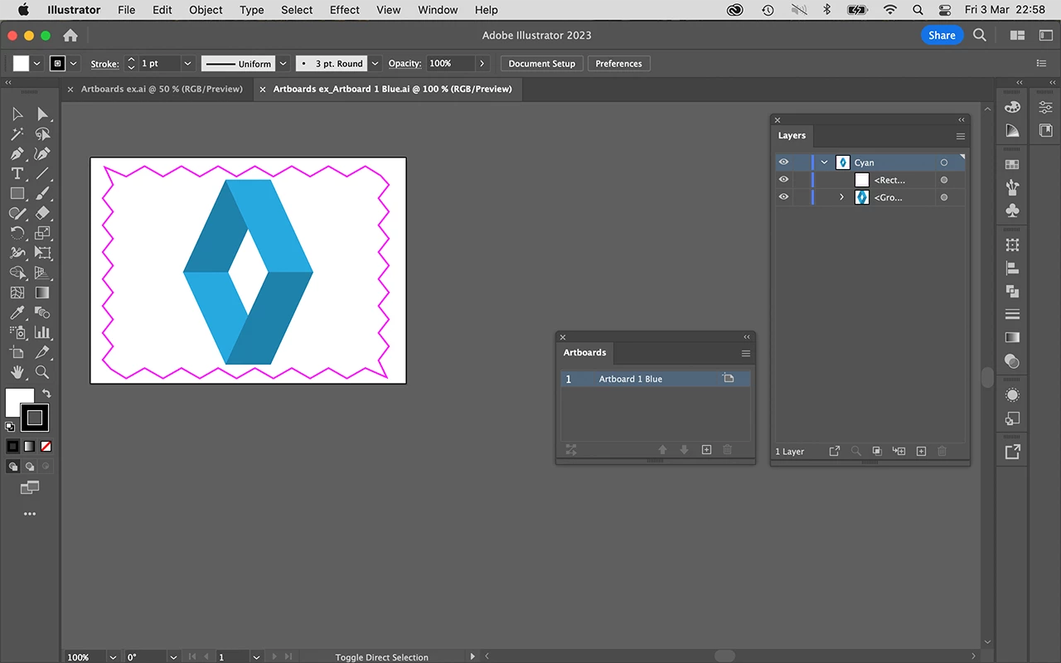
Task: Open variable width profile Uniform dropdown
Action: (x=283, y=64)
